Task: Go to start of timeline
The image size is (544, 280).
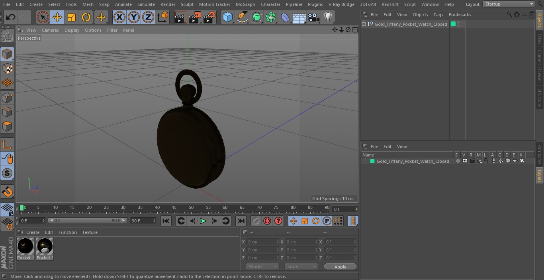Action: [166, 221]
